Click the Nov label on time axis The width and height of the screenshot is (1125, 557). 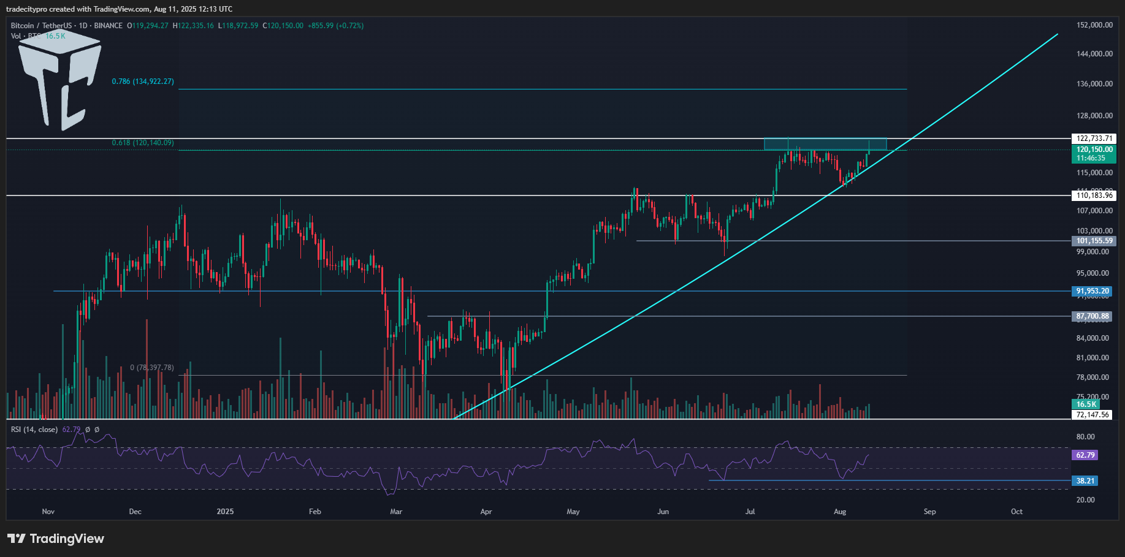point(48,512)
